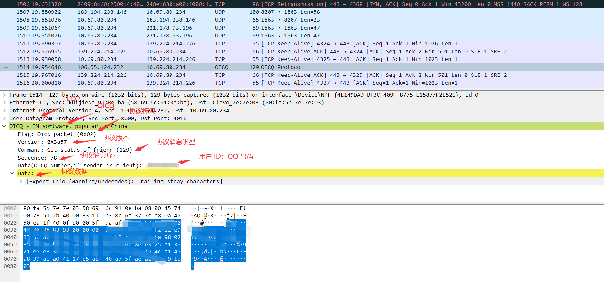604x282 pixels.
Task: Select packet 1511 TCP Keep-Alive row
Action: tap(302, 43)
